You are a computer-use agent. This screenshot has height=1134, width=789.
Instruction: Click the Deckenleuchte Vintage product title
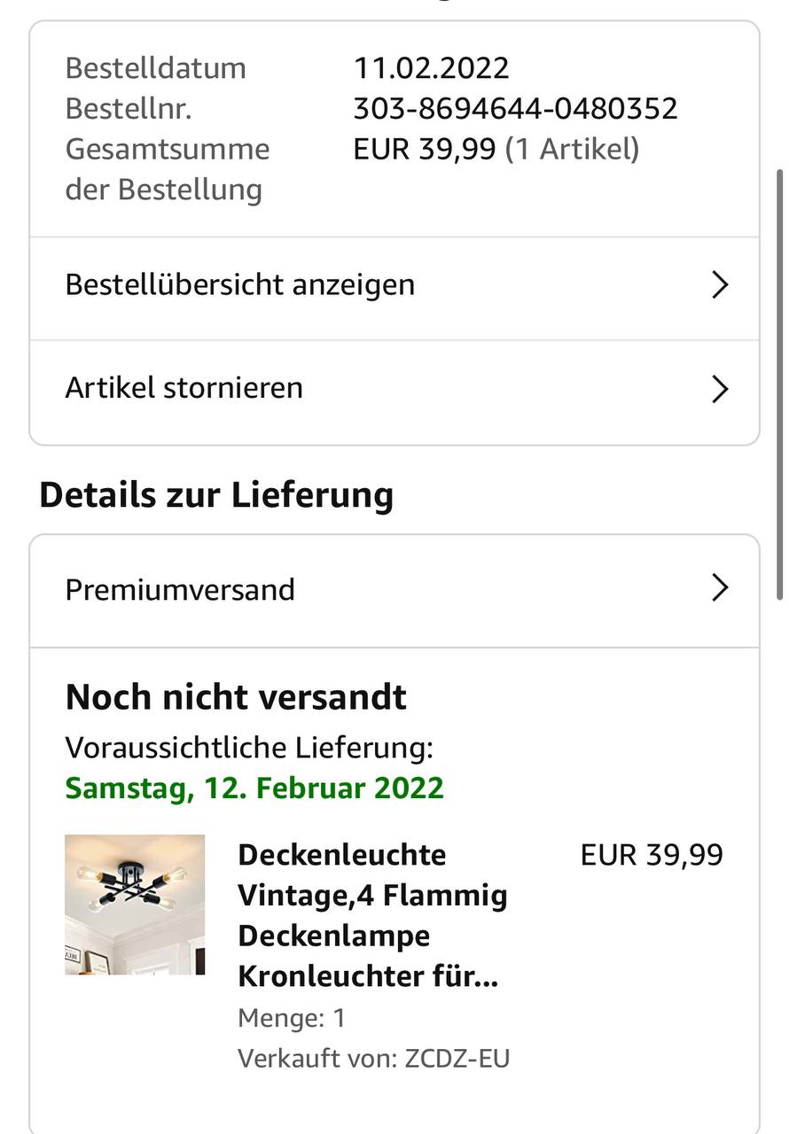click(x=372, y=915)
